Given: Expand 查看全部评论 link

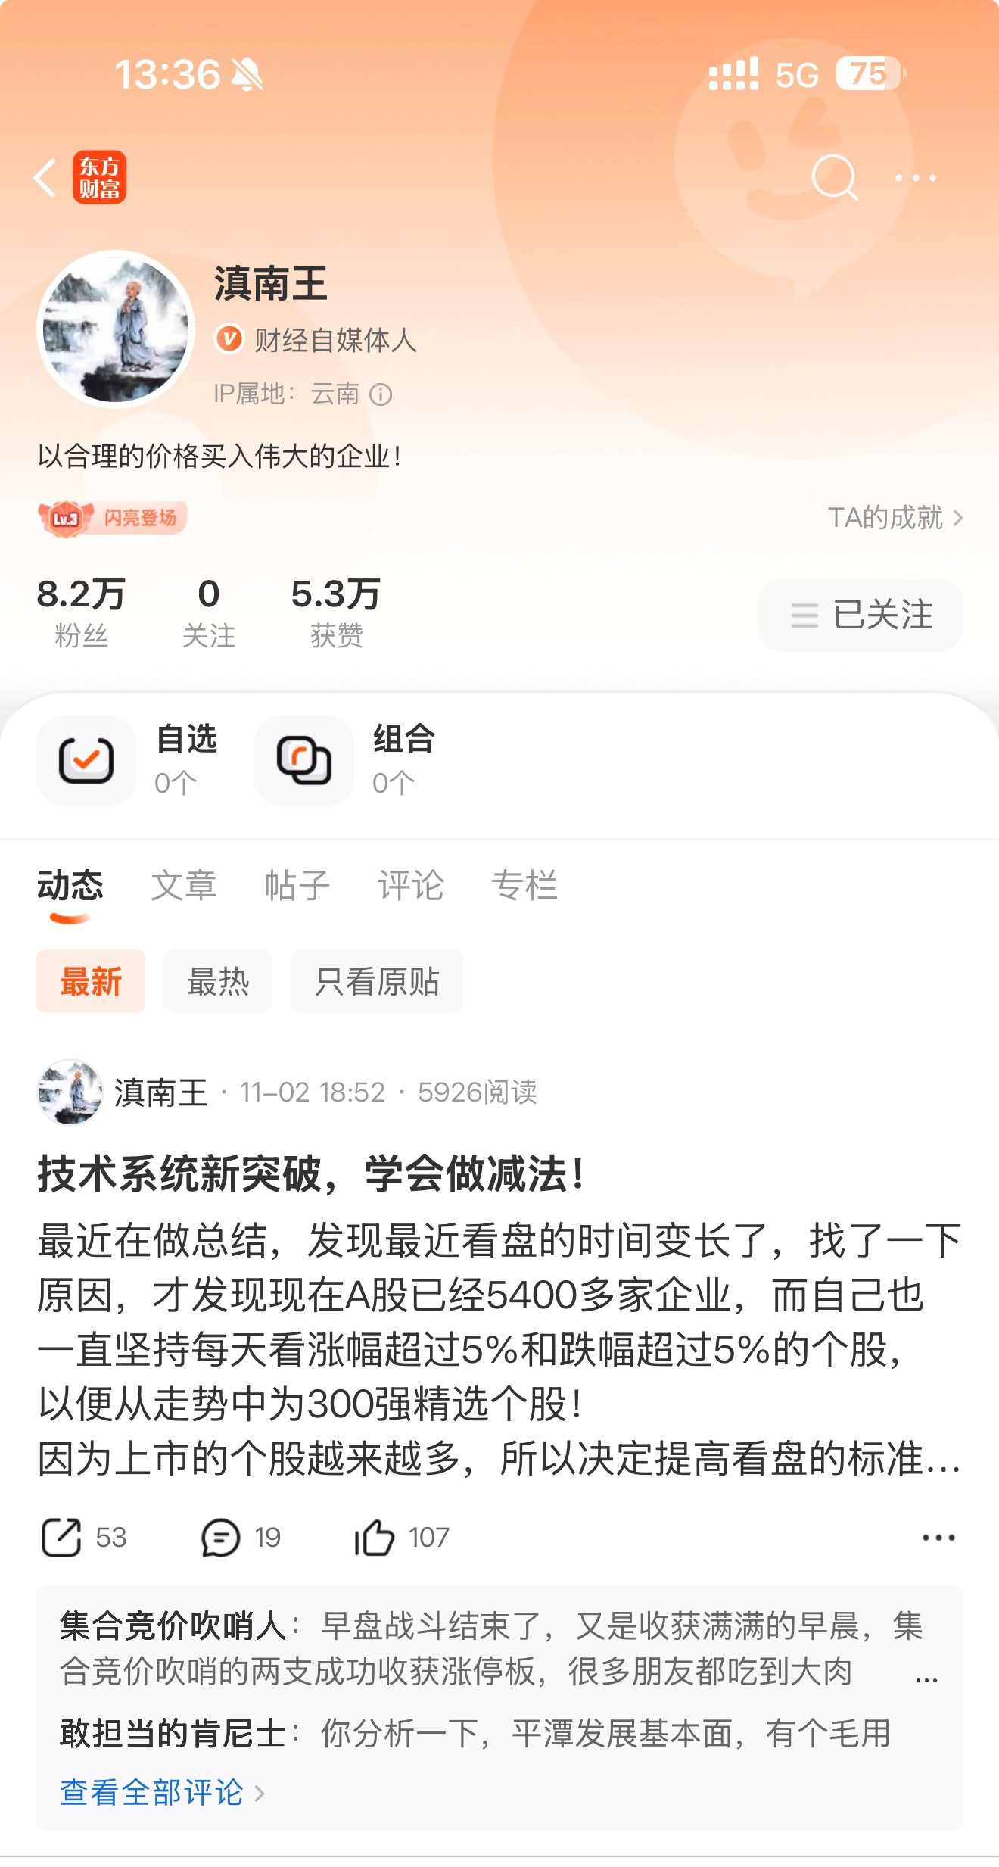Looking at the screenshot, I should click(162, 1793).
